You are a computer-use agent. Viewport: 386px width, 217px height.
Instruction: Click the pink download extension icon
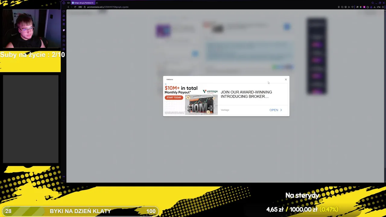(x=364, y=7)
